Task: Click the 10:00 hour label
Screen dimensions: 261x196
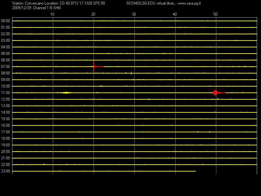Action: coord(6,86)
